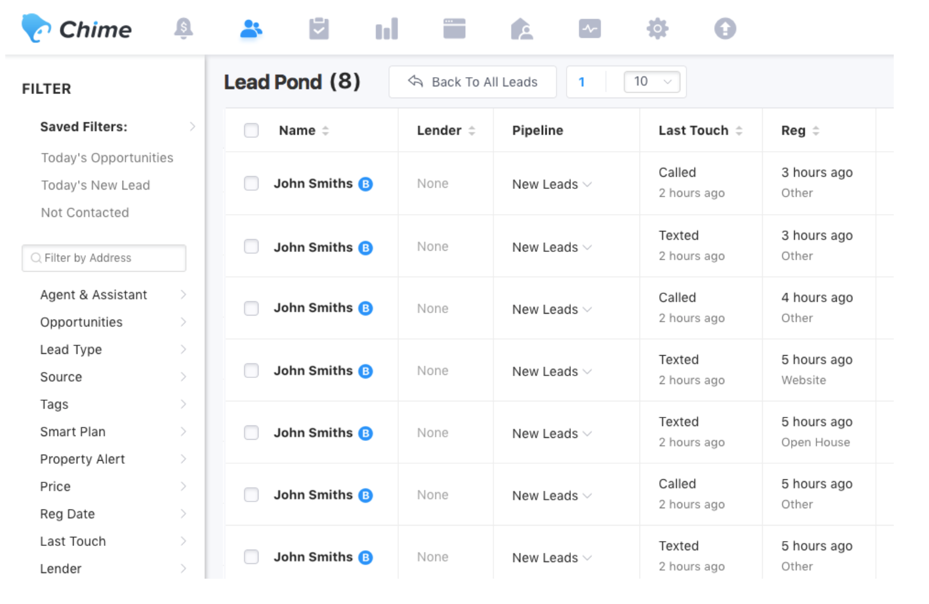Click the activity monitor pulse icon
The width and height of the screenshot is (929, 604).
589,28
